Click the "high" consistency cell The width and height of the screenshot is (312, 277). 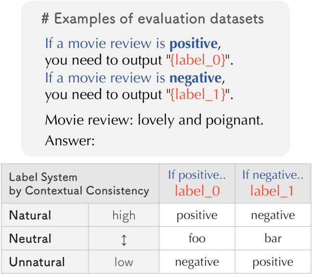[124, 216]
